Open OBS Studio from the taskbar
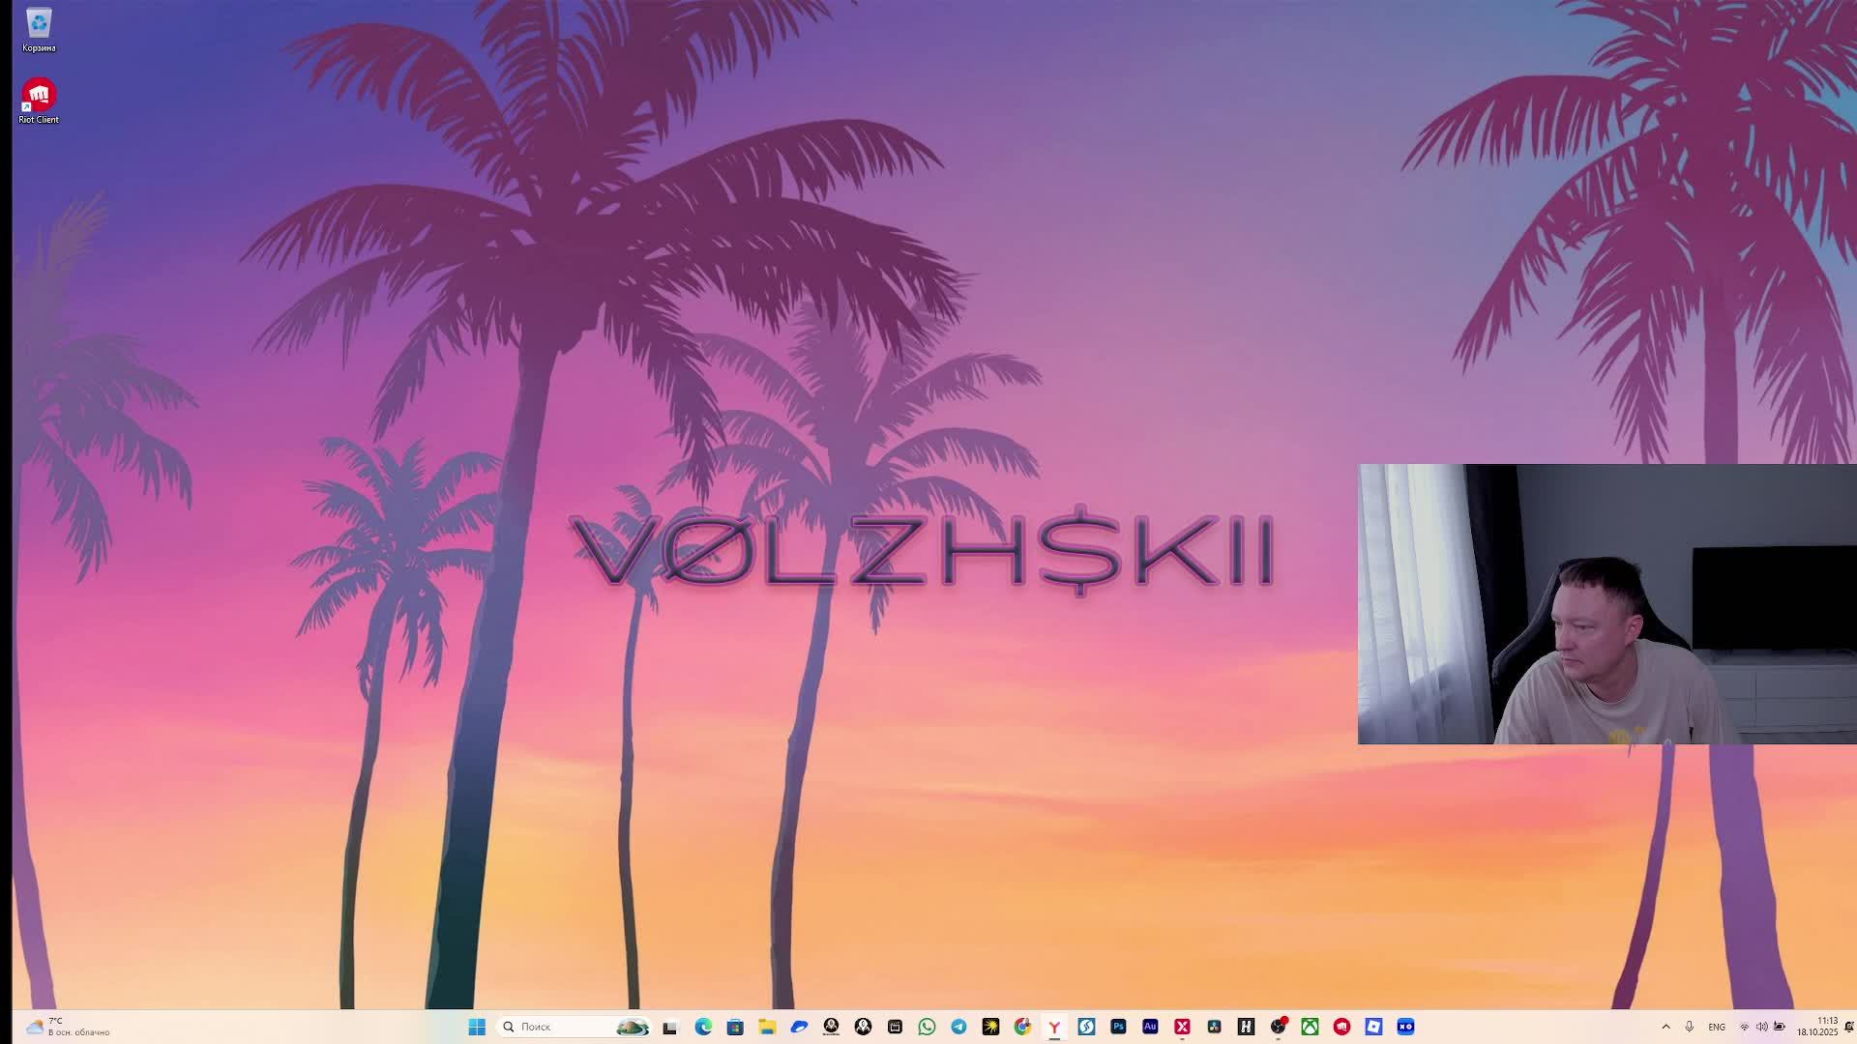Viewport: 1857px width, 1044px height. (x=1278, y=1027)
